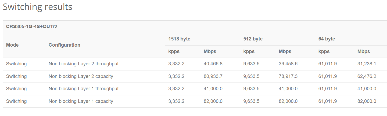
Task: Select the 64 byte column group header
Action: 327,39
